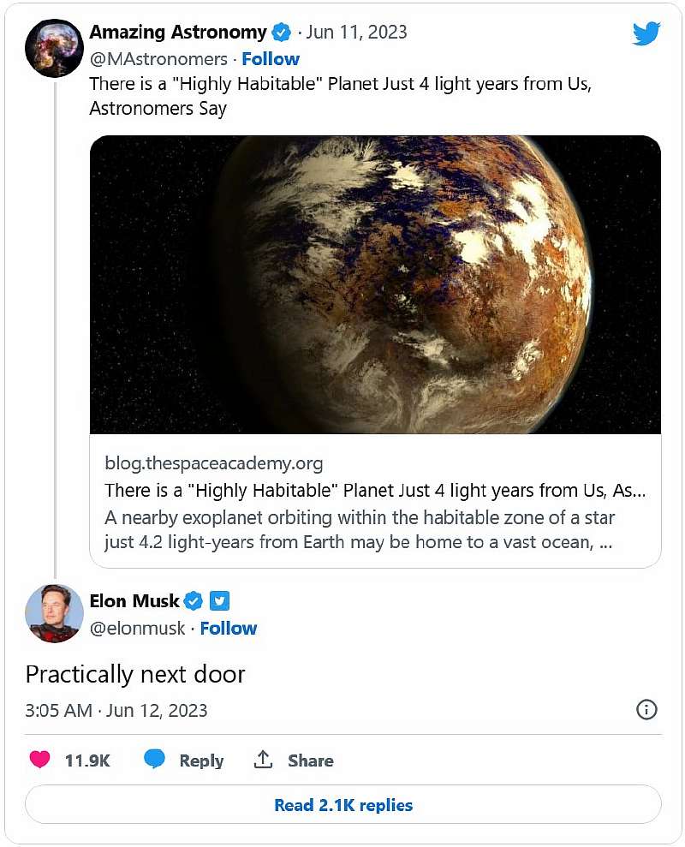The image size is (685, 847).
Task: Open the 3:05 AM Jun 12, 2023 timestamp
Action: 116,711
